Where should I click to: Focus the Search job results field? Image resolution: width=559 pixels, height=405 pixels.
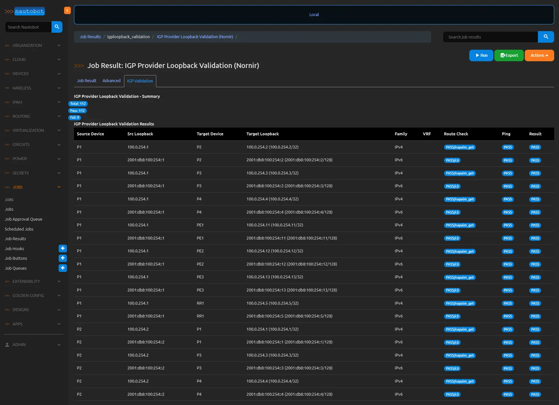(490, 37)
